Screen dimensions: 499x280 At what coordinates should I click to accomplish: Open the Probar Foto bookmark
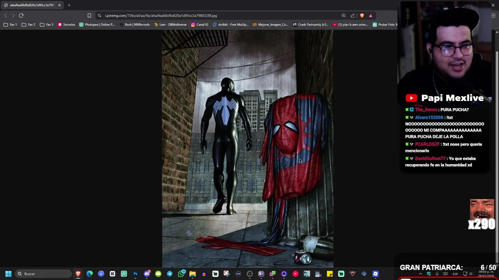[x=385, y=24]
